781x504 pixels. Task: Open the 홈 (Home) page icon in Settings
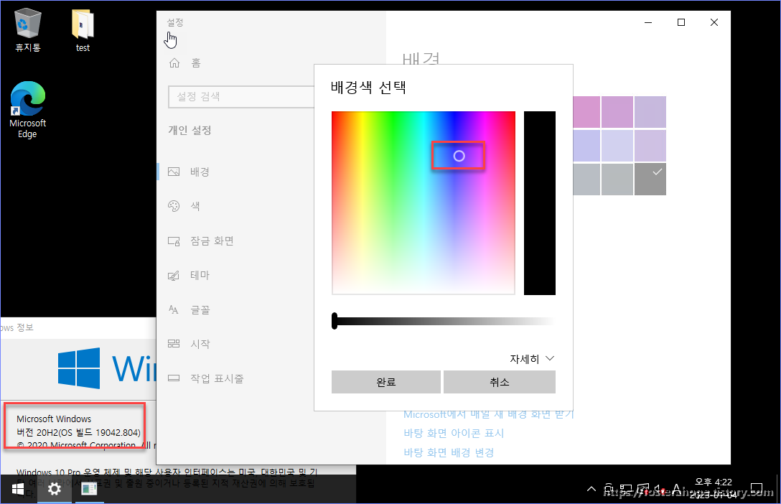point(174,62)
